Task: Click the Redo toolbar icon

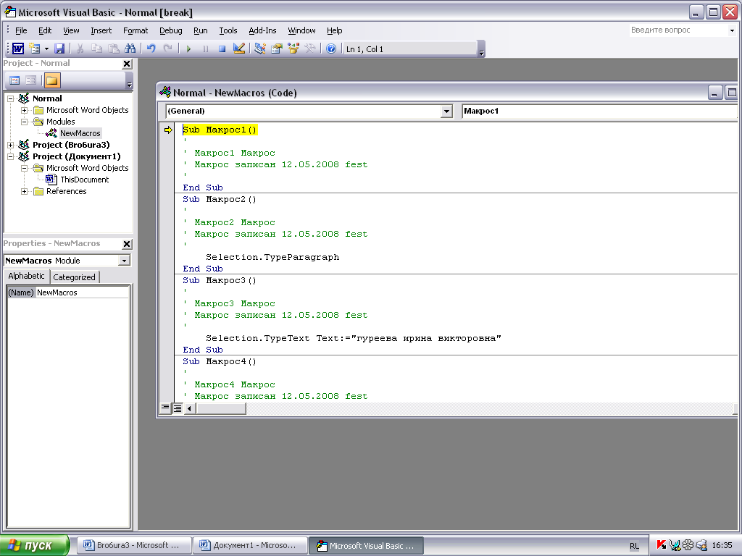Action: click(167, 49)
